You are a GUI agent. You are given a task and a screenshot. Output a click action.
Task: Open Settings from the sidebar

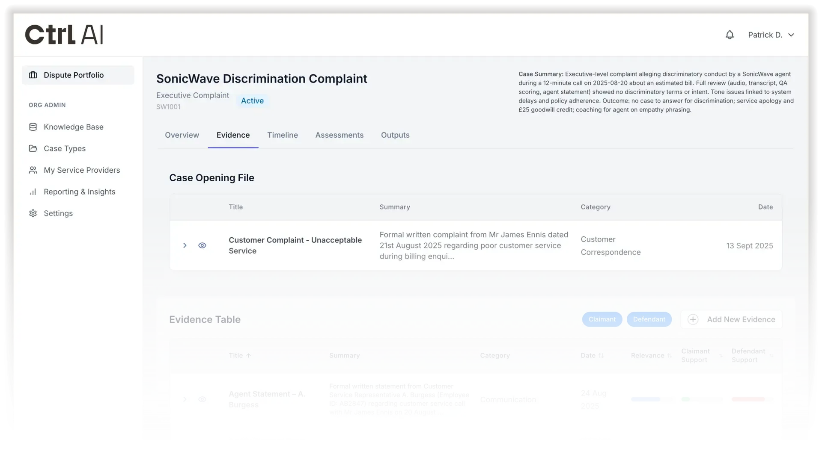[58, 213]
